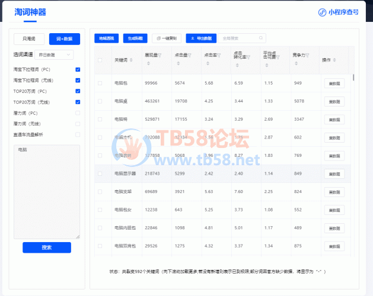Click the 竞争力 value 489
The image size is (373, 296).
298,228
